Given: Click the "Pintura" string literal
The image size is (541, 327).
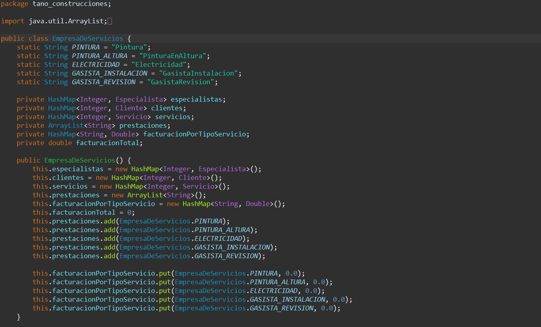Looking at the screenshot, I should [129, 47].
